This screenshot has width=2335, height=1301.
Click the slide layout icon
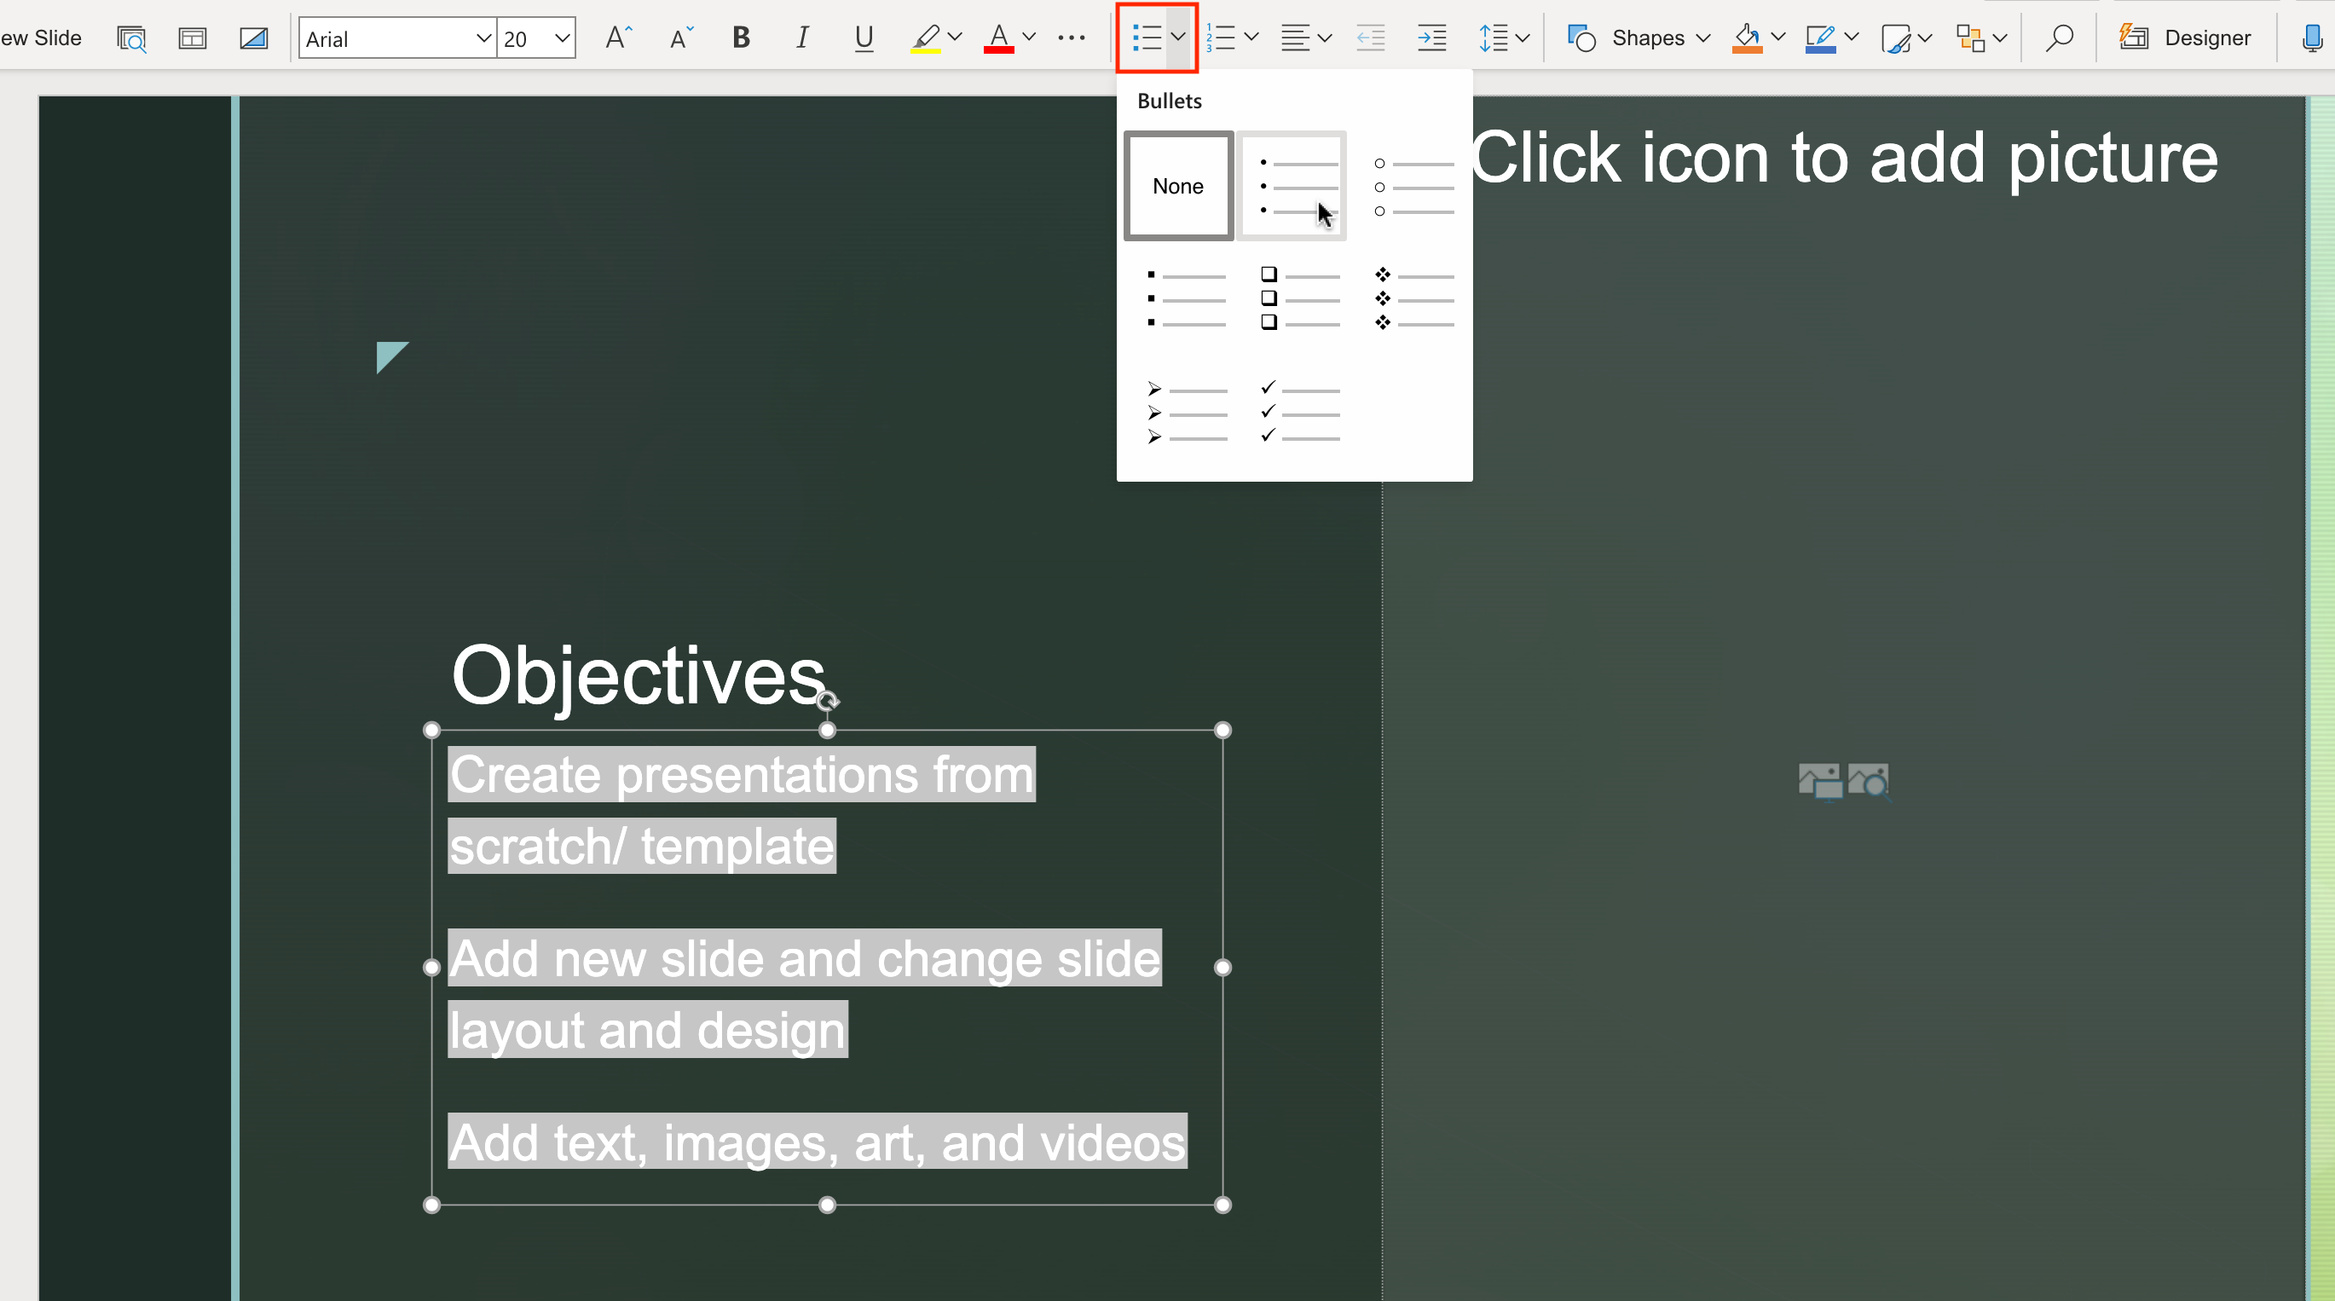pyautogui.click(x=192, y=38)
